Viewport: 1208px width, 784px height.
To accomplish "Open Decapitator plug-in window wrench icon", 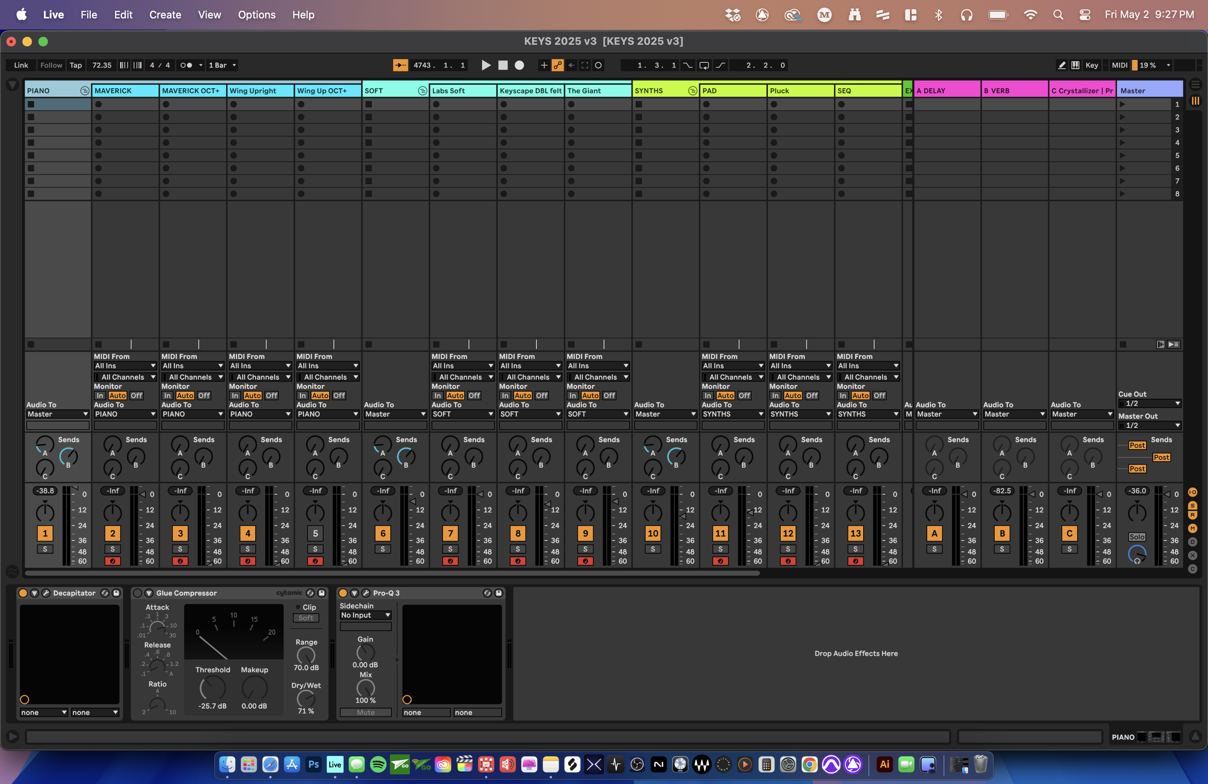I will click(46, 593).
